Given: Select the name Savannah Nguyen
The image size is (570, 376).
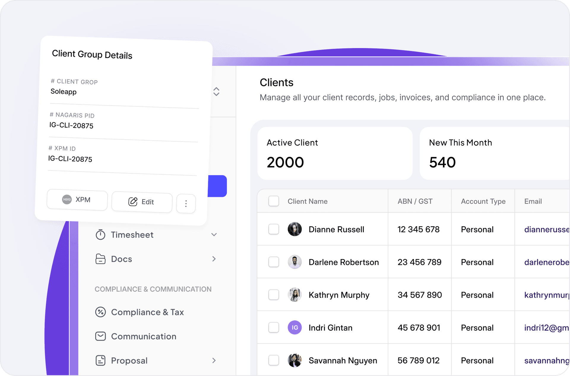Looking at the screenshot, I should (343, 360).
